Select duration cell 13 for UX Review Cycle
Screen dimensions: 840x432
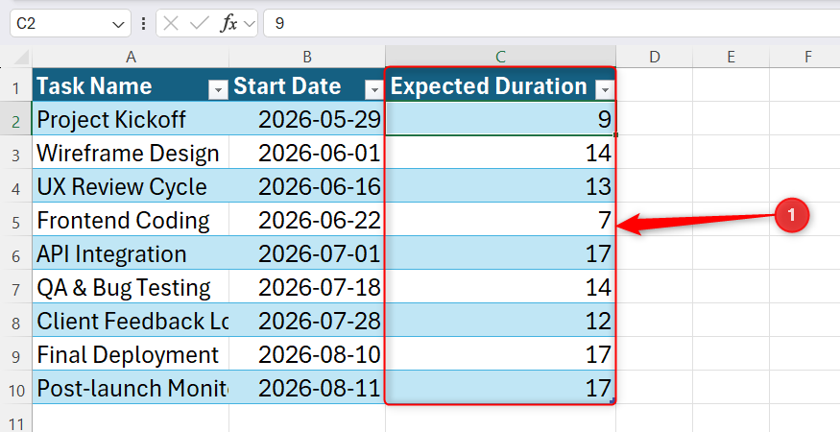tap(500, 185)
